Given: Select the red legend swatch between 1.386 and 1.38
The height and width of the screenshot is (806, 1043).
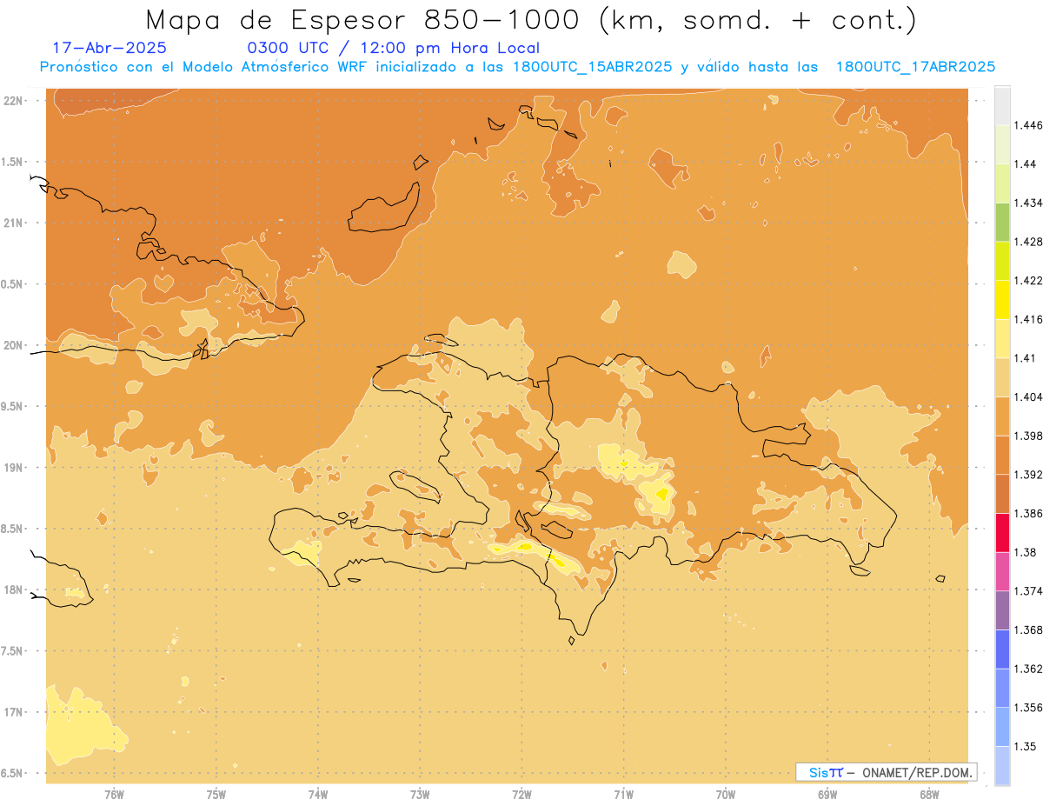Looking at the screenshot, I should coord(1002,532).
